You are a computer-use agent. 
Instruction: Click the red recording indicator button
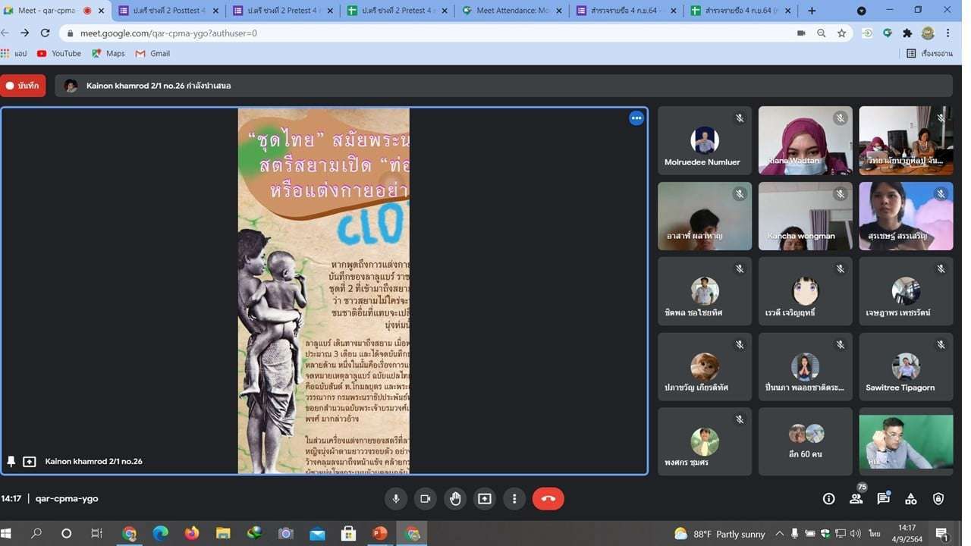point(23,86)
